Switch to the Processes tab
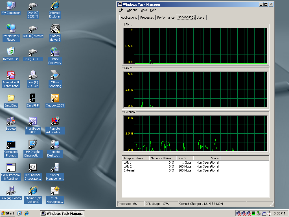Viewport: 289px width, 217px height. [x=147, y=18]
